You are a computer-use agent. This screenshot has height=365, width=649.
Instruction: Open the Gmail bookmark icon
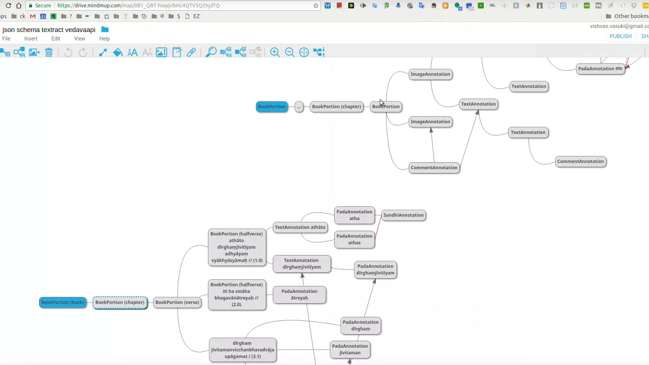(32, 16)
